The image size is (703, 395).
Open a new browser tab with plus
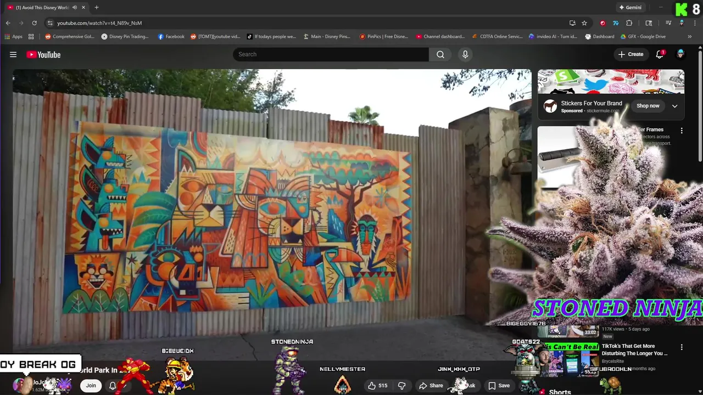pyautogui.click(x=97, y=8)
